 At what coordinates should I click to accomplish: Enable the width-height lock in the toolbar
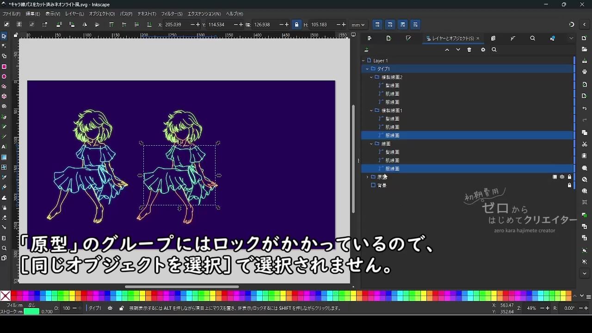296,25
